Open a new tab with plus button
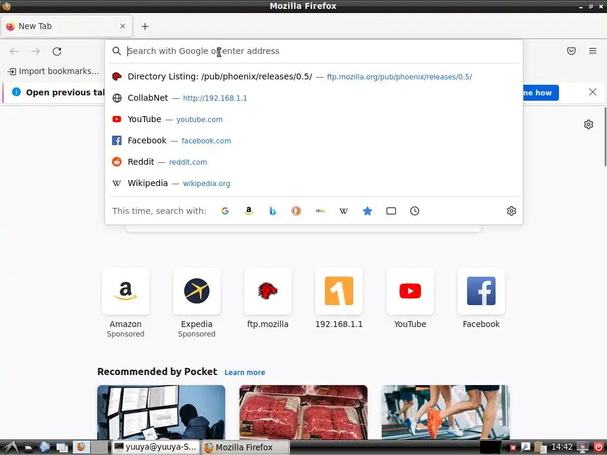 click(x=145, y=26)
